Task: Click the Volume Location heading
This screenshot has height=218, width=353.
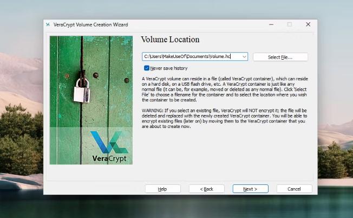Action: click(170, 40)
